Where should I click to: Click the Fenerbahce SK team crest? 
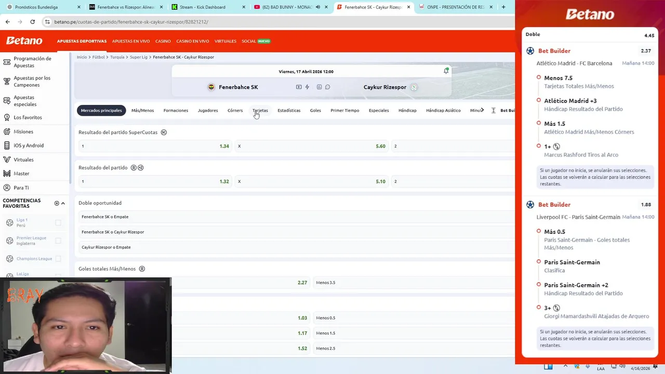click(x=211, y=87)
